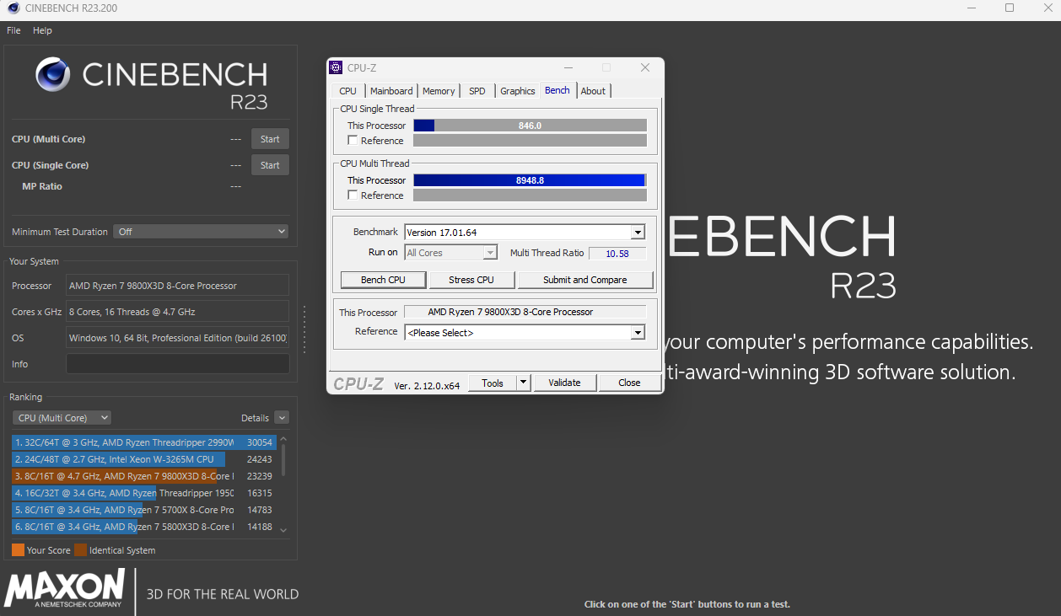Click the brown Identical System legend swatch
Screen dimensions: 1061x616
(x=80, y=550)
